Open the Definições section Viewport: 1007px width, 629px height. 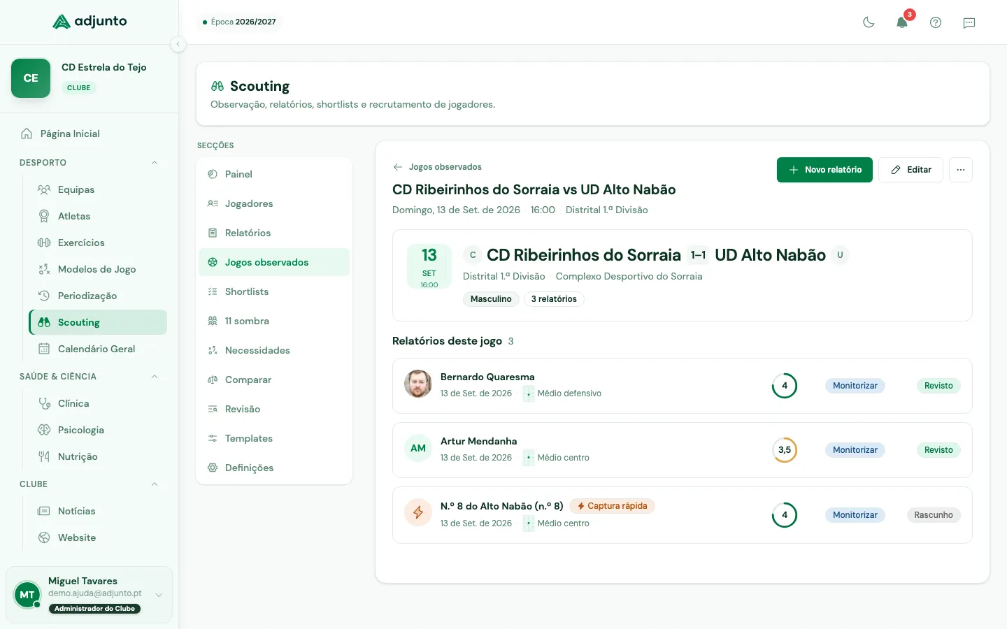274,468
